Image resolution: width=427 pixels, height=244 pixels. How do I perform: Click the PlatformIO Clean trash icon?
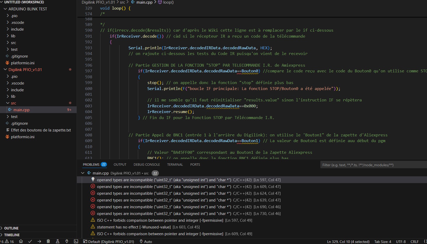[x=48, y=241]
